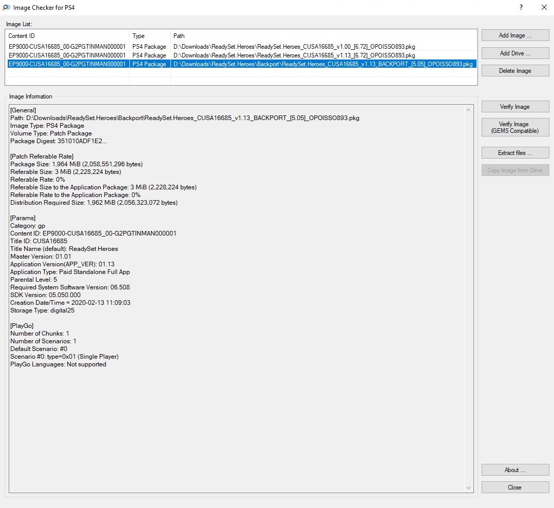Sort by the Content ID column header

[67, 35]
